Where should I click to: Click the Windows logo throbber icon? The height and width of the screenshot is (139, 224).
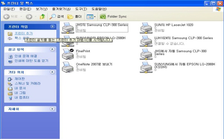(218, 9)
